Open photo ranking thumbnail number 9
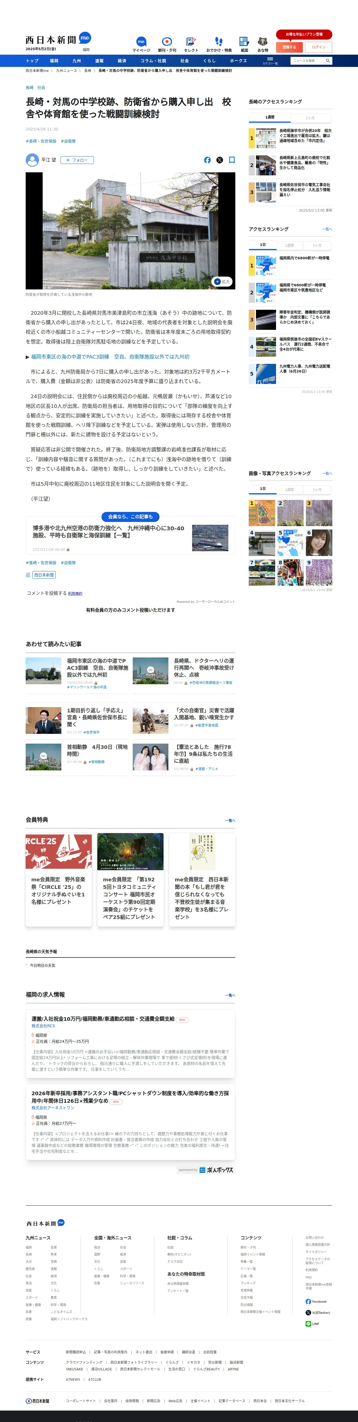The image size is (358, 1422). [319, 572]
